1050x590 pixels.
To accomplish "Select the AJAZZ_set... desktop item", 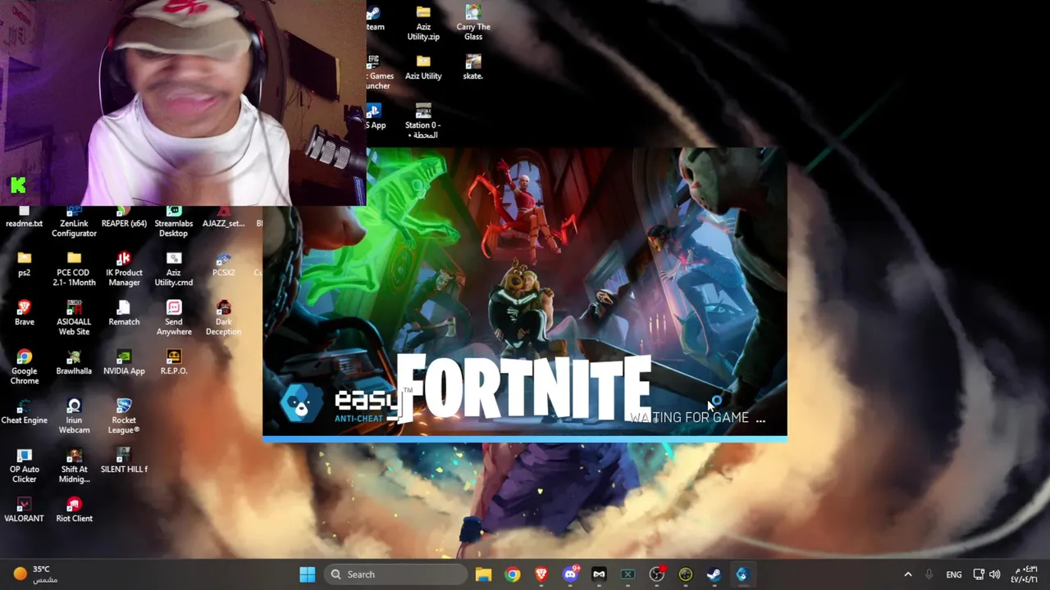I will 223,218.
